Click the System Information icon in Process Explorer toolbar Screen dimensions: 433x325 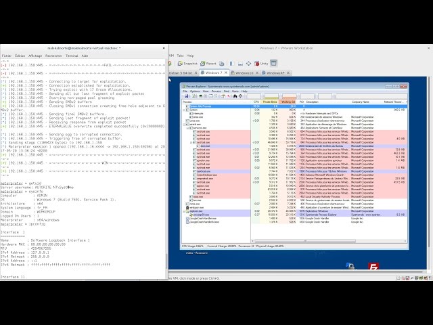point(200,96)
